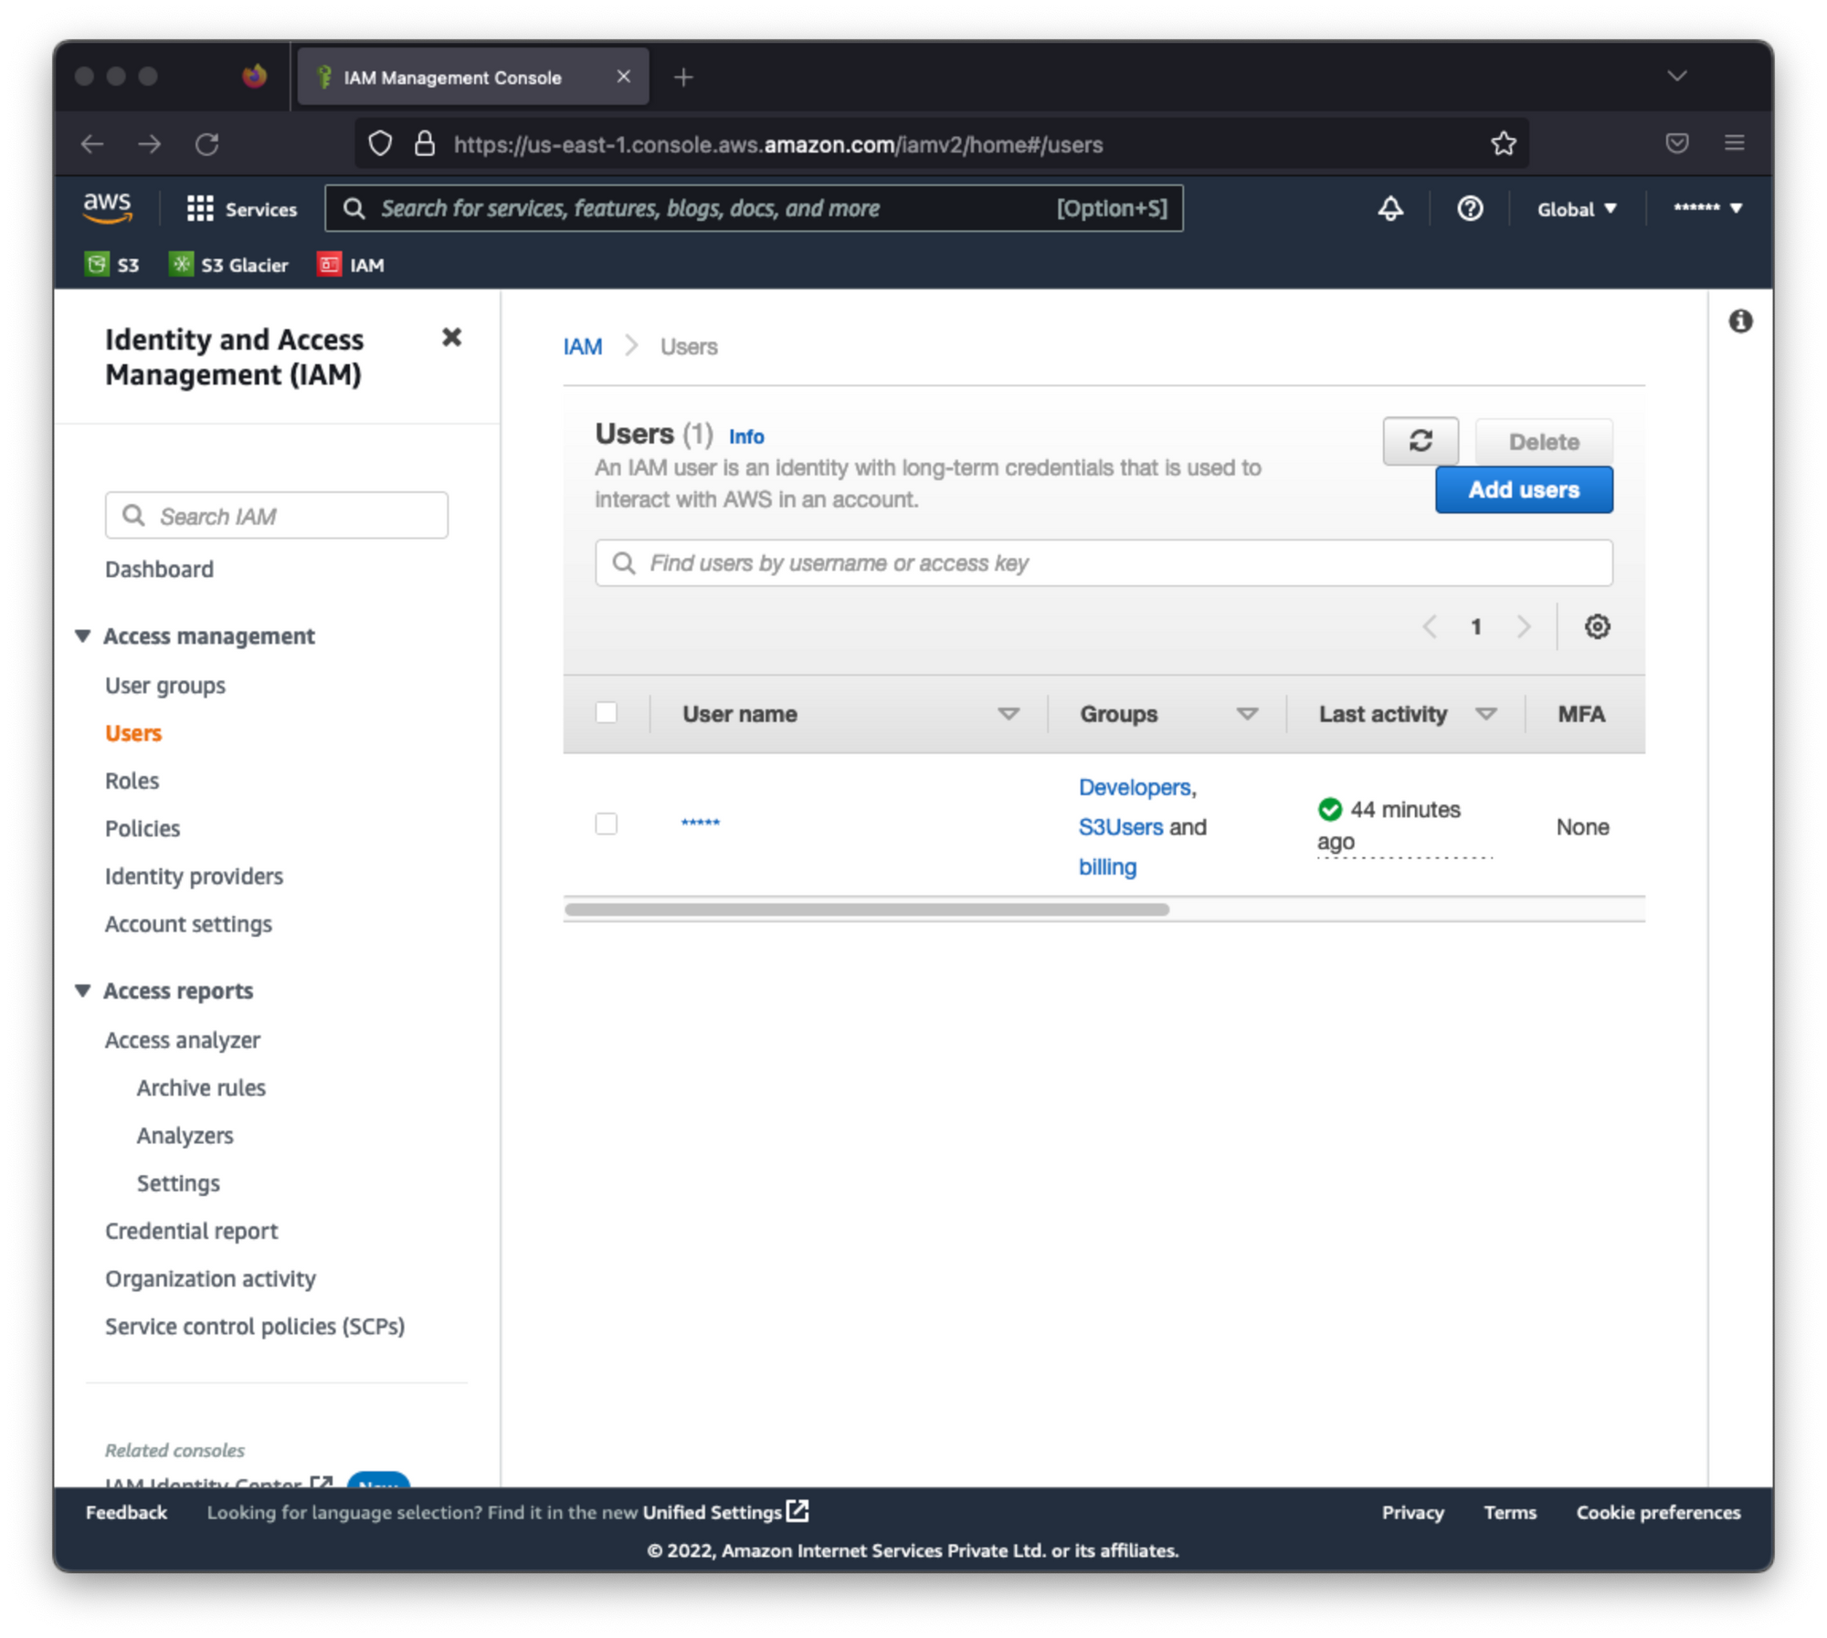Go to previous page of users
This screenshot has height=1638, width=1827.
click(x=1430, y=626)
